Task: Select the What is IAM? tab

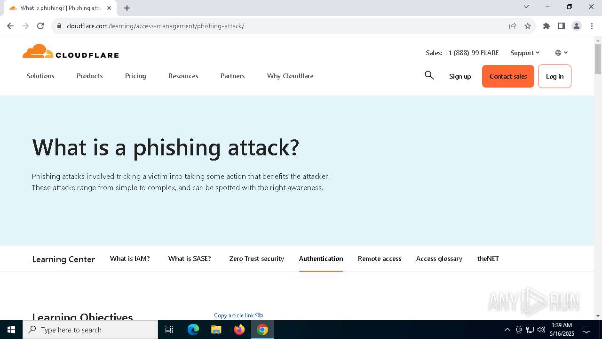Action: [130, 258]
